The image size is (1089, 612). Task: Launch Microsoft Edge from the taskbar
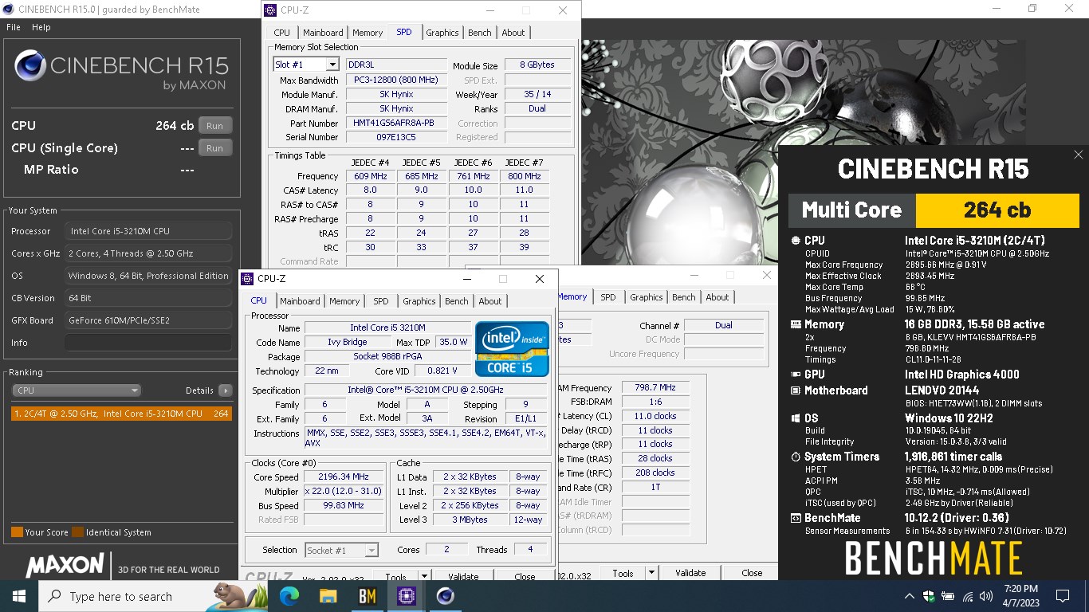pyautogui.click(x=289, y=596)
